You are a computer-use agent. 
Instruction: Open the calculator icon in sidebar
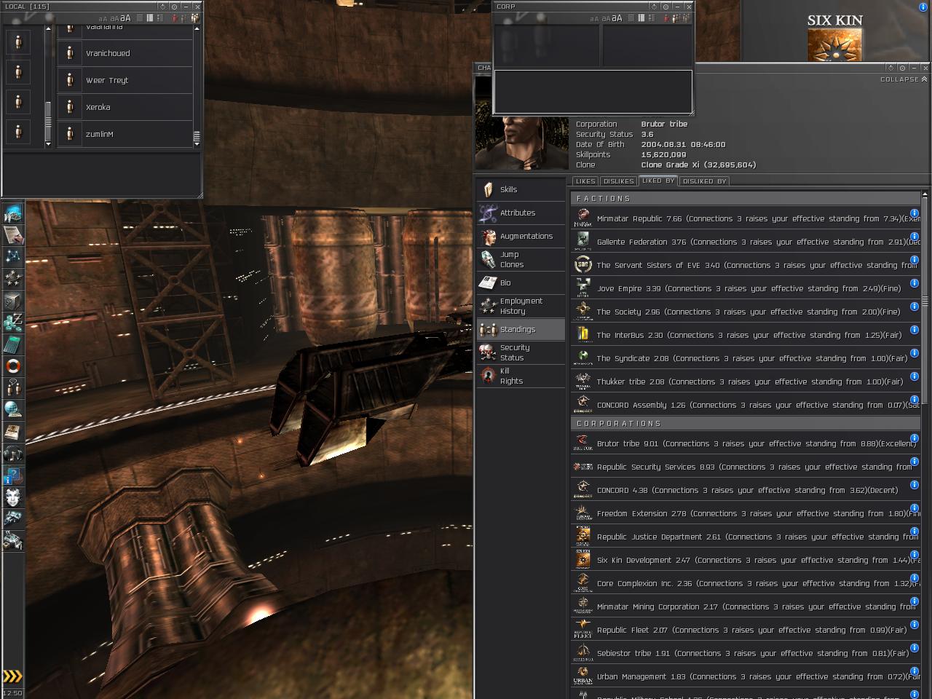coord(13,344)
